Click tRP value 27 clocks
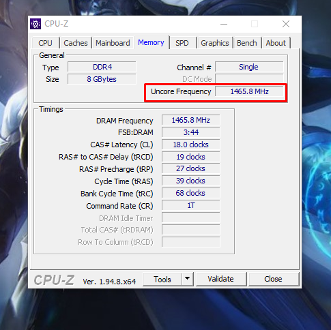This screenshot has width=331, height=330. click(190, 168)
